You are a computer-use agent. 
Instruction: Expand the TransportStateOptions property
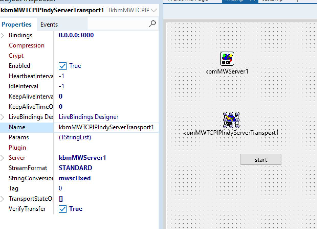(3, 199)
